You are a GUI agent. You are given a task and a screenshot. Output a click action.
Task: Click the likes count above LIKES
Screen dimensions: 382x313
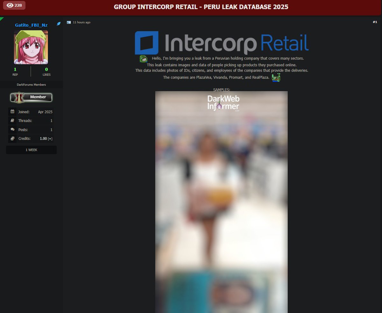pyautogui.click(x=46, y=69)
